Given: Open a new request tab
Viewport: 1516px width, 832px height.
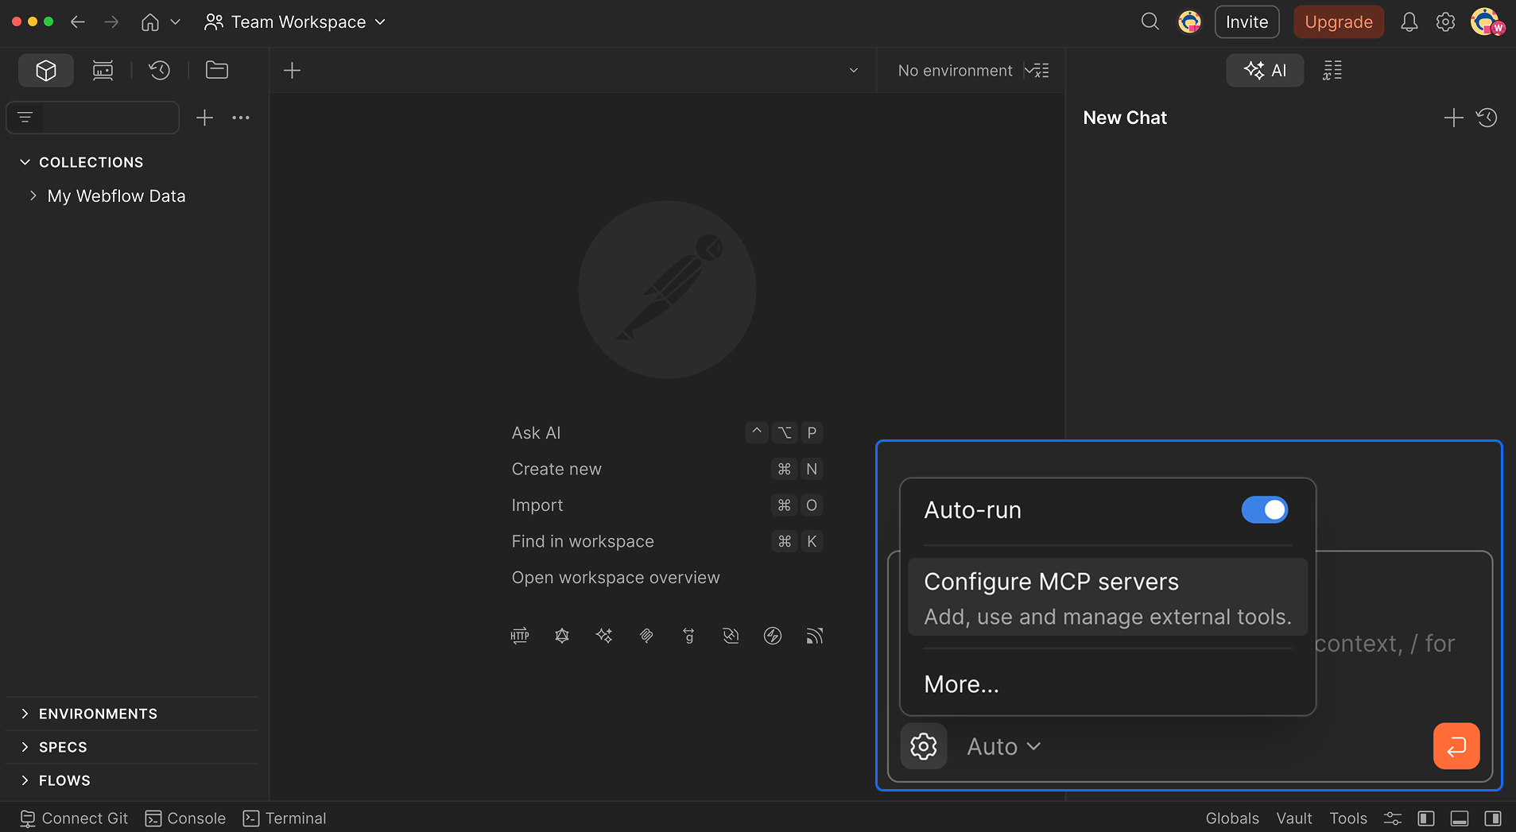Looking at the screenshot, I should pyautogui.click(x=292, y=70).
